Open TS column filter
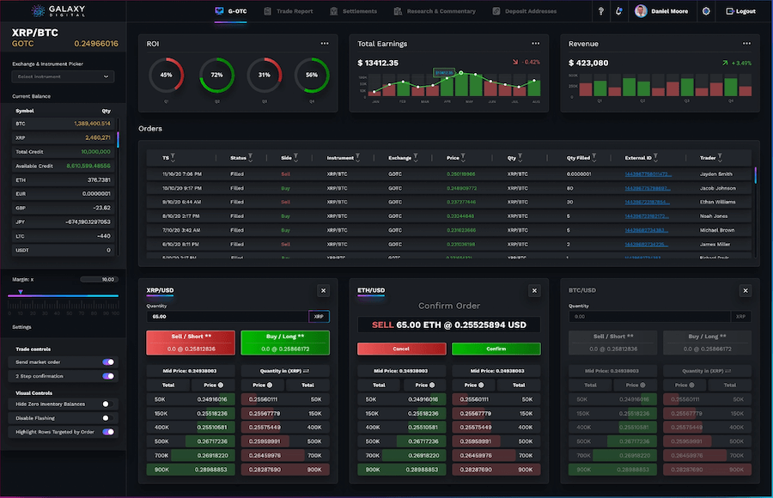Image resolution: width=773 pixels, height=498 pixels. pyautogui.click(x=173, y=158)
